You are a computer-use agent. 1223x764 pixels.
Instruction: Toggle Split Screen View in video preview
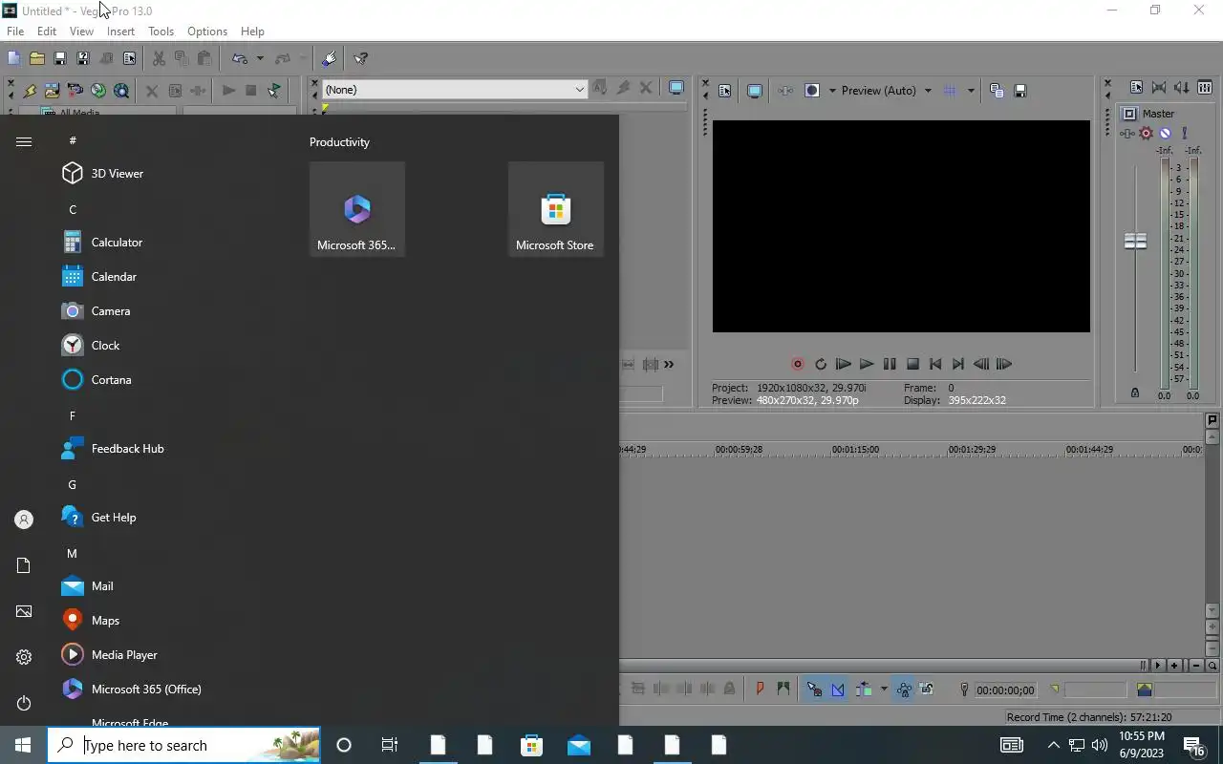click(812, 91)
